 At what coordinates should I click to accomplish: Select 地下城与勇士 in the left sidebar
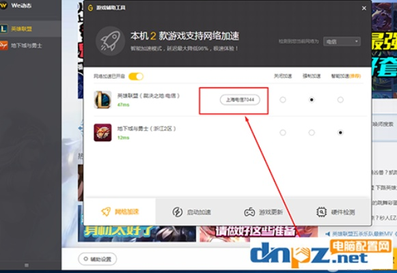click(30, 46)
